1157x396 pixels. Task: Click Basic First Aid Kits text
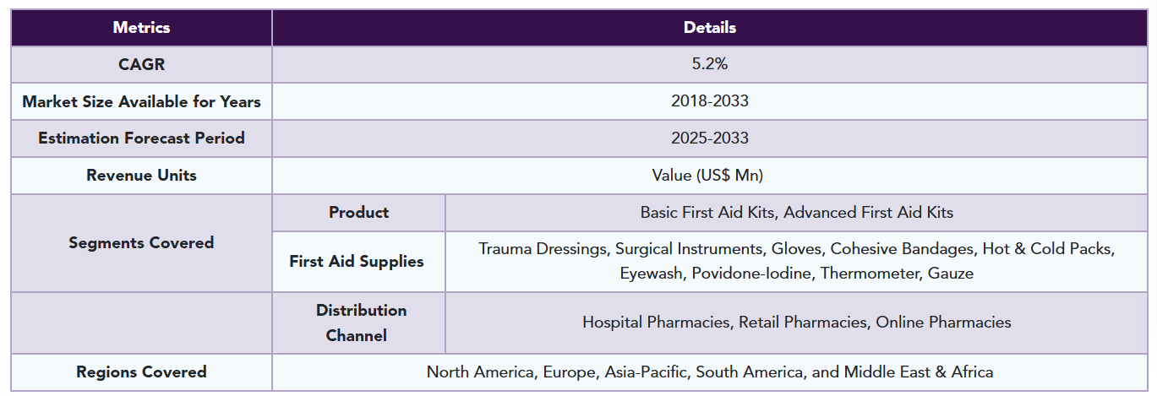pyautogui.click(x=707, y=213)
